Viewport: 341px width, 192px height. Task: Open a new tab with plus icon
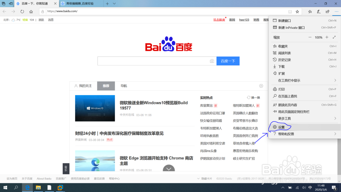107,4
